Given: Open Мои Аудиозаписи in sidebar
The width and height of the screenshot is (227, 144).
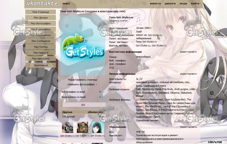Looking at the screenshot, I should pyautogui.click(x=41, y=35).
